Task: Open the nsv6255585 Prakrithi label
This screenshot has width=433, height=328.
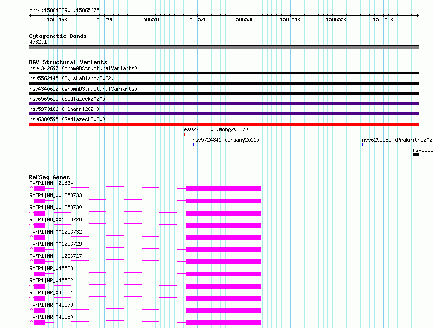Action: click(x=397, y=140)
